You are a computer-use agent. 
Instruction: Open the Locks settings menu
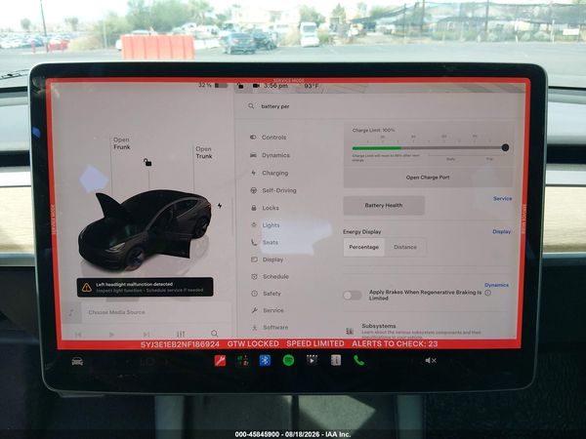[265, 208]
